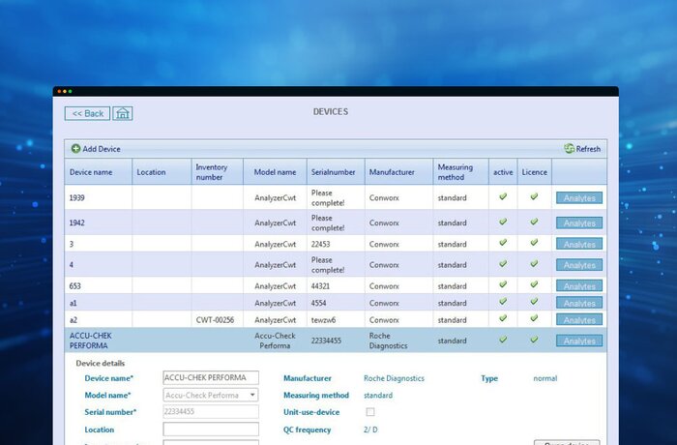Open Analytes for device 1939
The height and width of the screenshot is (445, 677).
point(578,198)
